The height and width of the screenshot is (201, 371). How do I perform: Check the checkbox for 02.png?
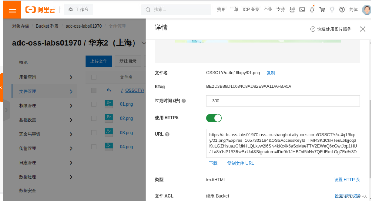94,118
